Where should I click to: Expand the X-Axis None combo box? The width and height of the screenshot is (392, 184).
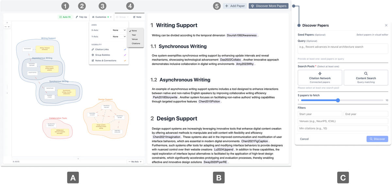[119, 30]
